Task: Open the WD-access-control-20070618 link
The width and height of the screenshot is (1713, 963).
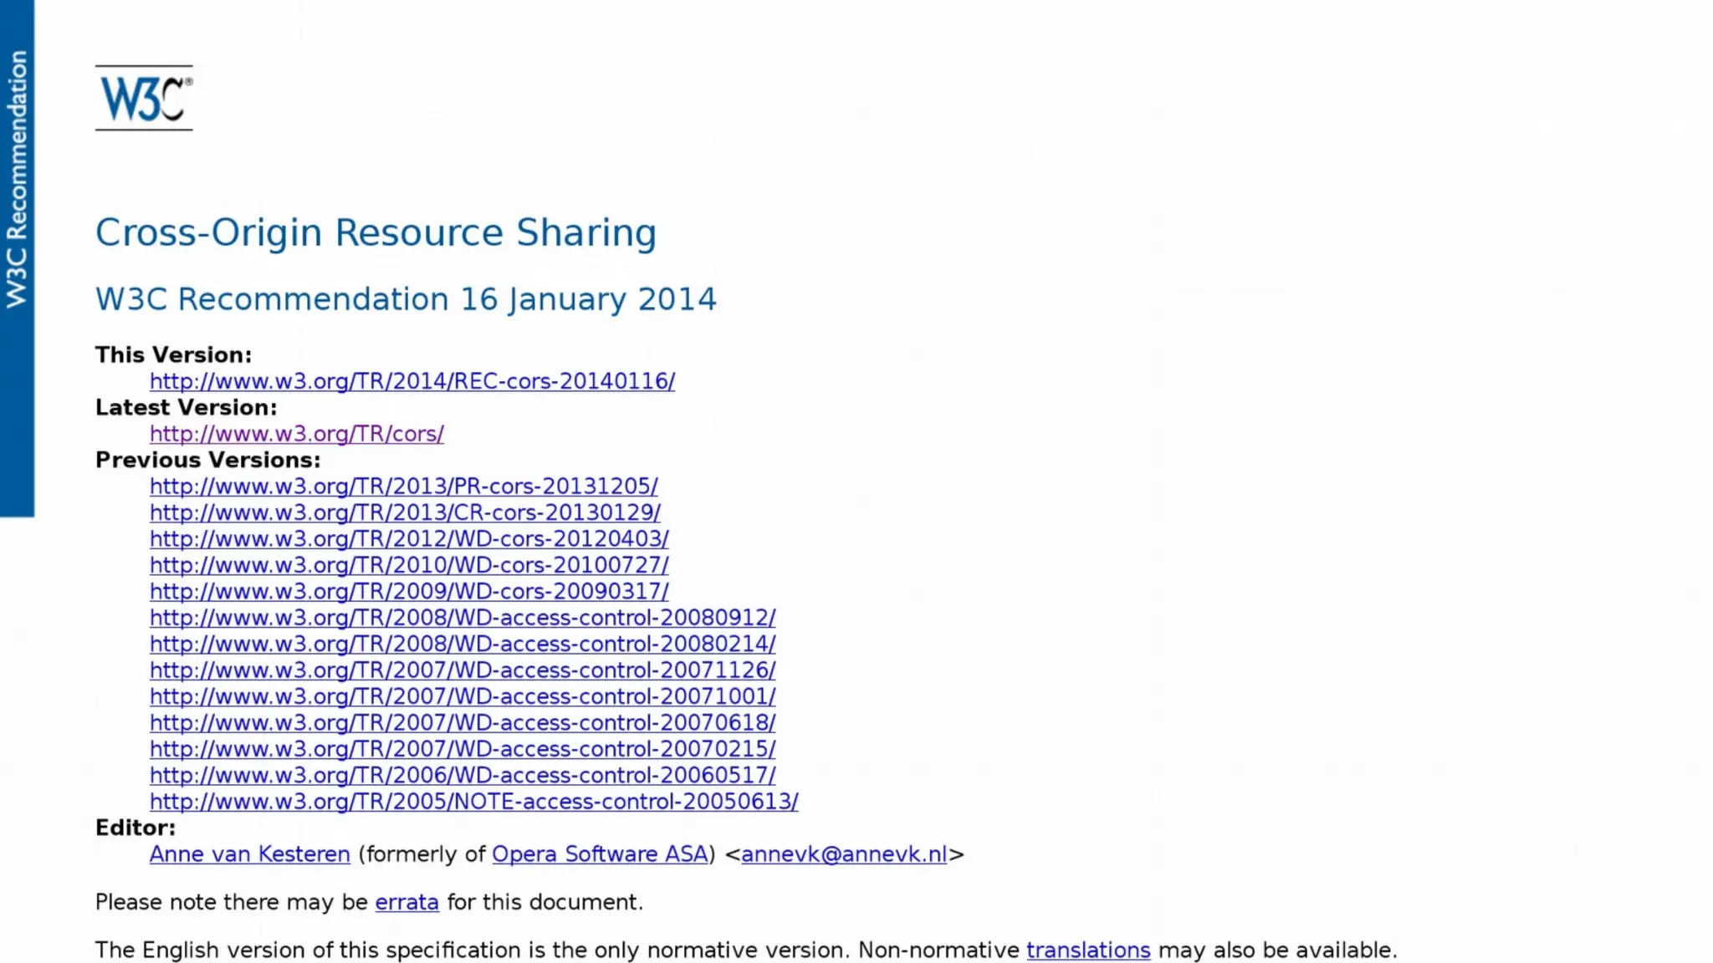Action: [x=463, y=723]
